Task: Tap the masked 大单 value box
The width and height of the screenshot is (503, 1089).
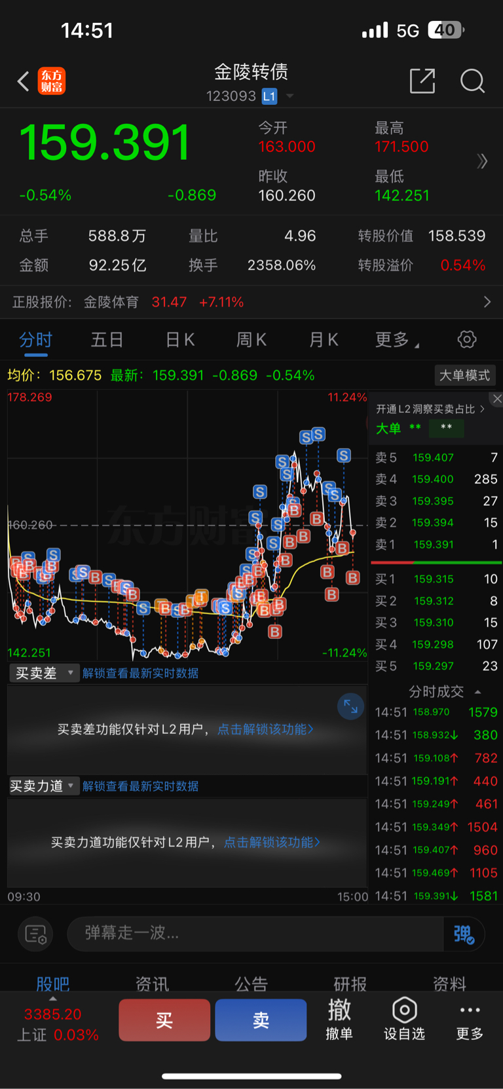Action: (446, 429)
